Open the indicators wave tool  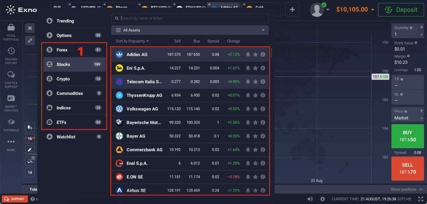pos(30,161)
